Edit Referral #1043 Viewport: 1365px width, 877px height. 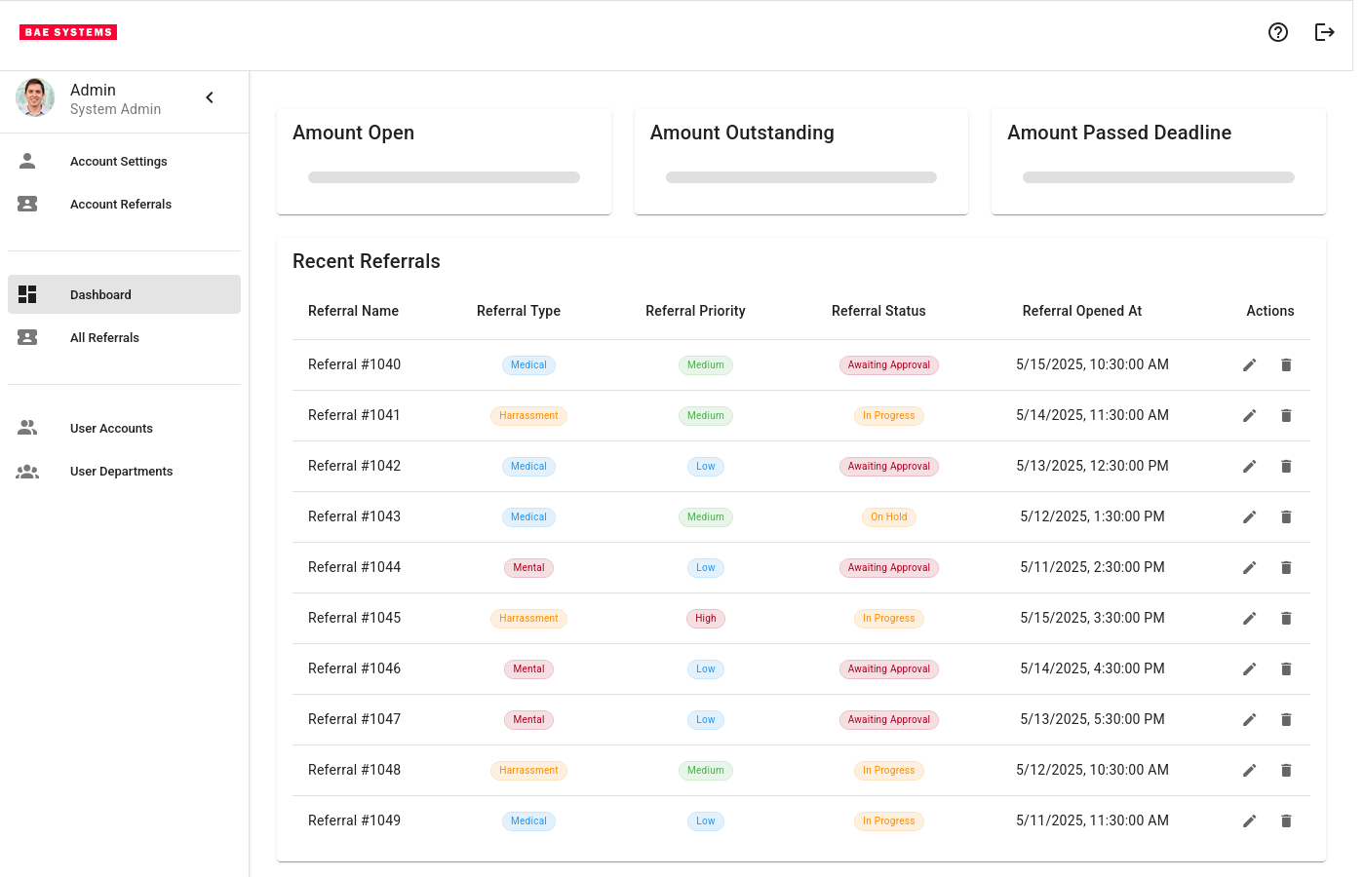click(1250, 517)
